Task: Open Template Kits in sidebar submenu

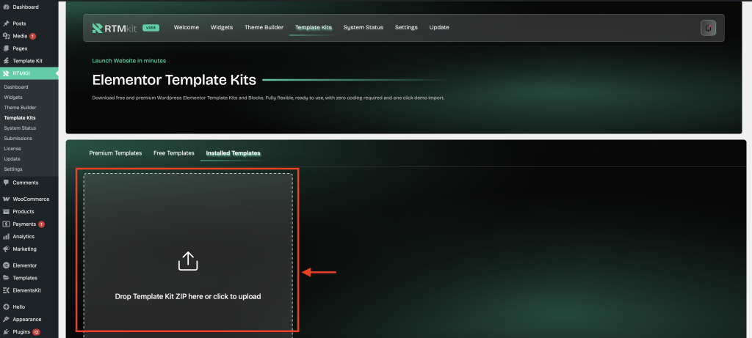Action: (20, 118)
